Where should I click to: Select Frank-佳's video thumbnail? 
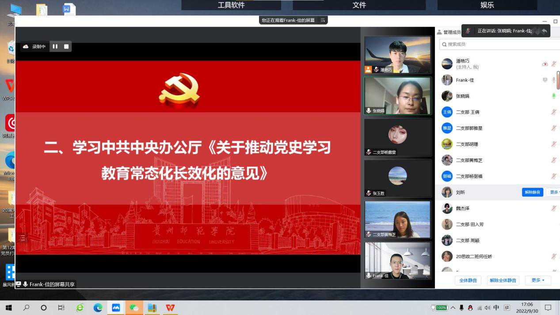[397, 261]
